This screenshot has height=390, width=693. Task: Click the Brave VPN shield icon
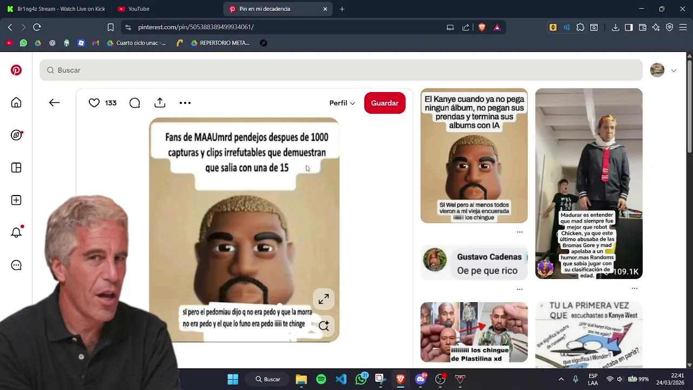[x=670, y=27]
